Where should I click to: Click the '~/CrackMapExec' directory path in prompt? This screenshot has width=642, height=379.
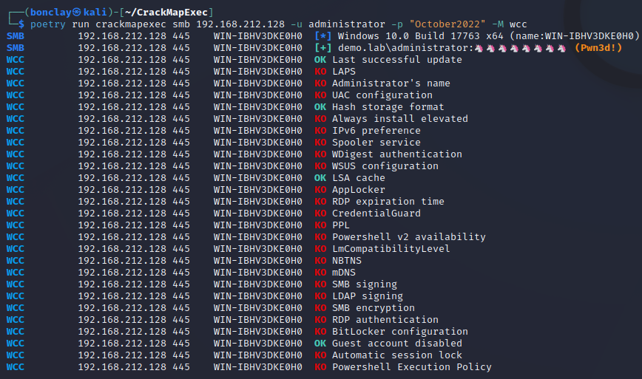click(x=166, y=13)
